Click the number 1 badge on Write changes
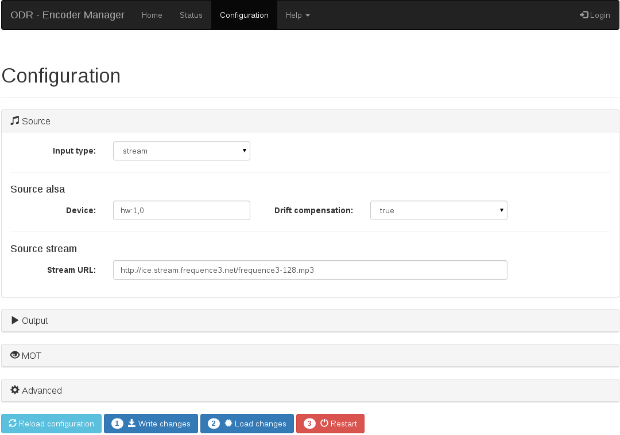 [117, 424]
